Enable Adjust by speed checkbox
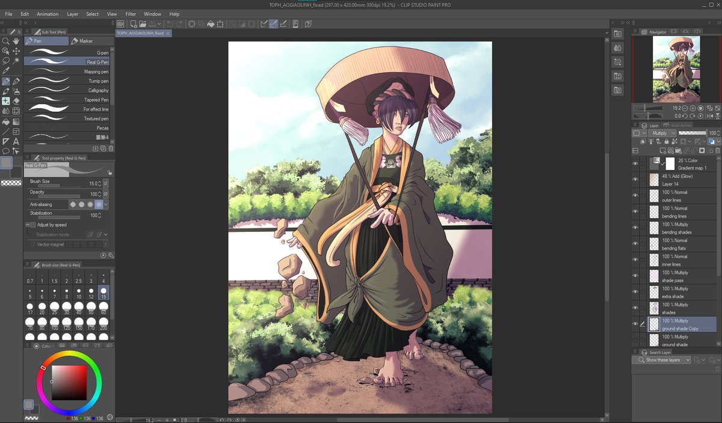722x423 pixels. tap(33, 225)
